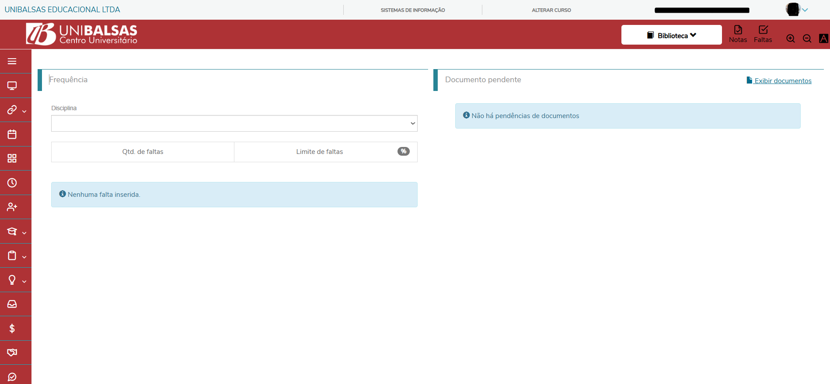The width and height of the screenshot is (830, 384).
Task: Click ALTERAR CURSO in the top bar
Action: click(551, 10)
